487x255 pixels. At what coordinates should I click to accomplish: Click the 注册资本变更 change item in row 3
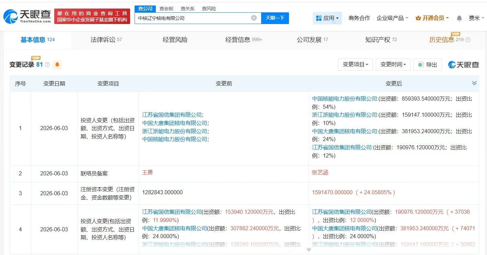108,194
